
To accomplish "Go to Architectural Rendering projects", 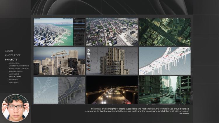I will coord(19,66).
